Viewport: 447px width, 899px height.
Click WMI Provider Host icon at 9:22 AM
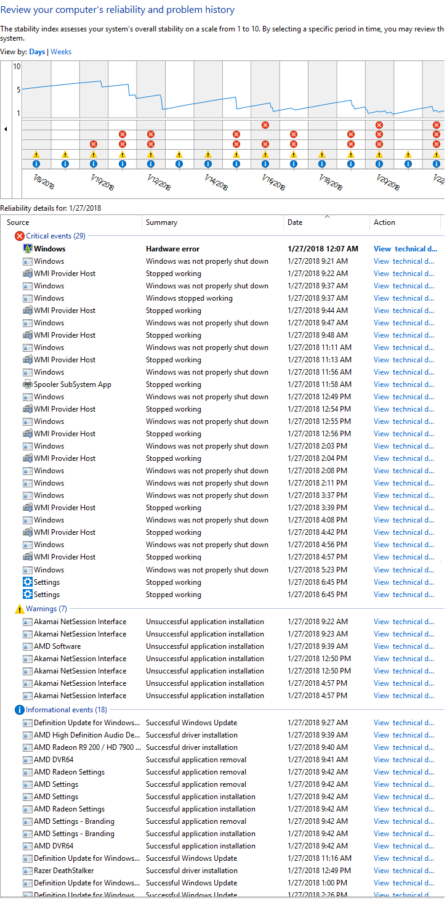coord(27,274)
